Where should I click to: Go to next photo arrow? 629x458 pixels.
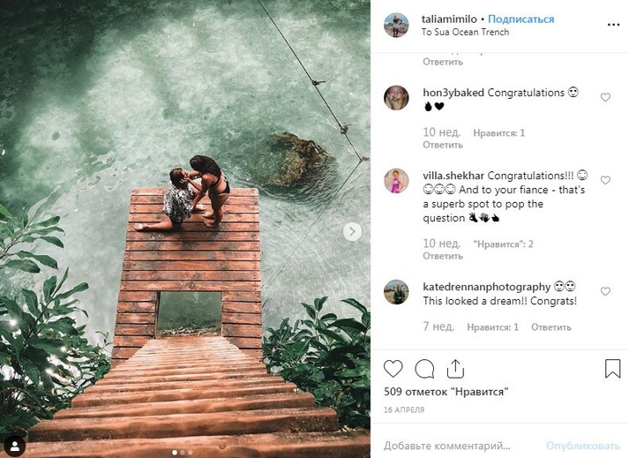(352, 231)
